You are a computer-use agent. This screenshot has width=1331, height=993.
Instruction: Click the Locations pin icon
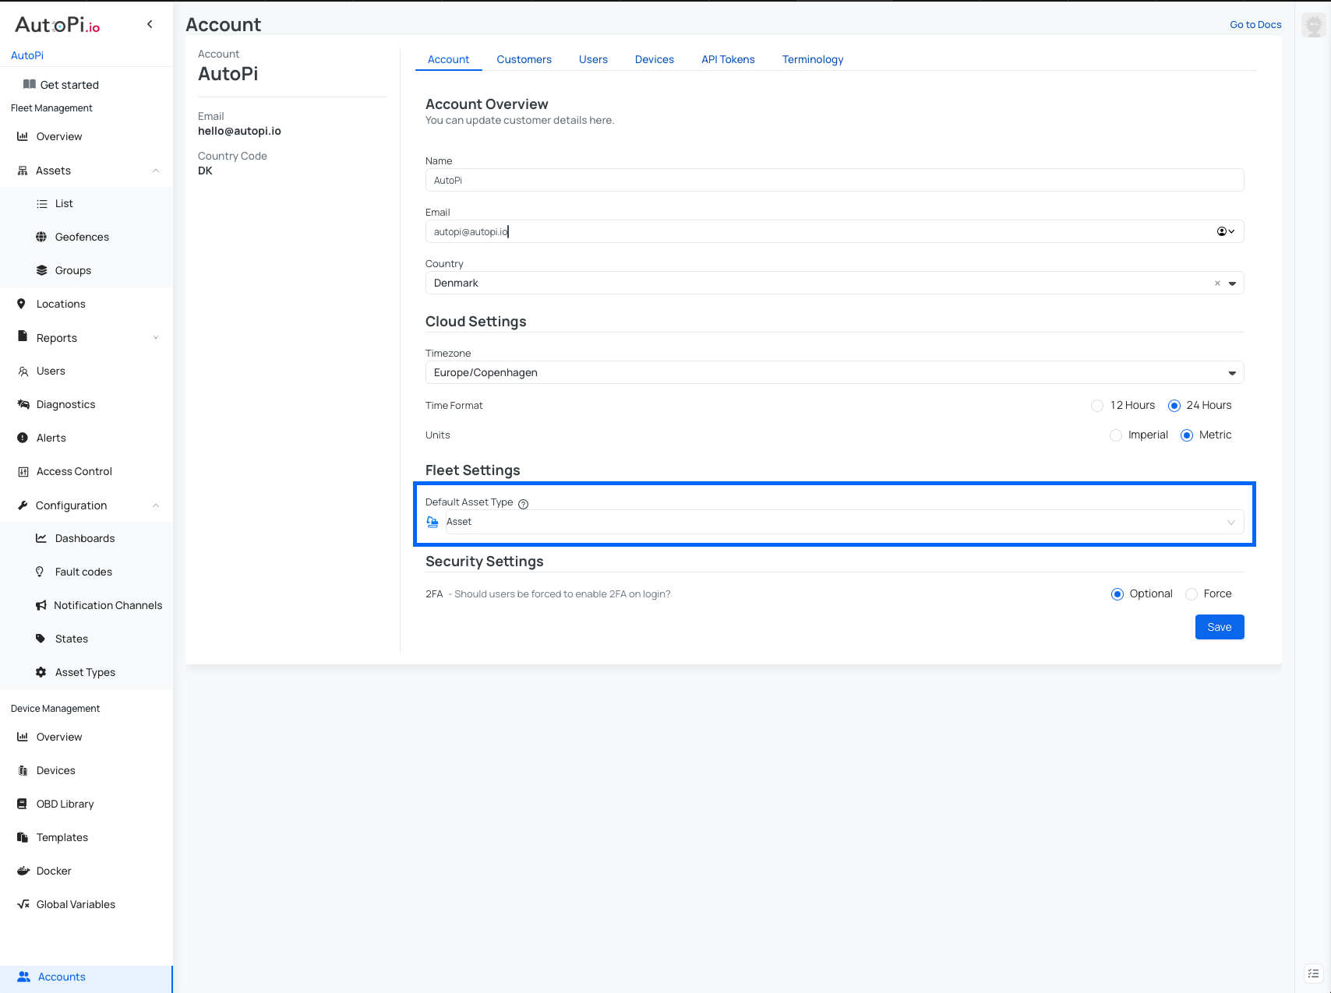point(22,304)
